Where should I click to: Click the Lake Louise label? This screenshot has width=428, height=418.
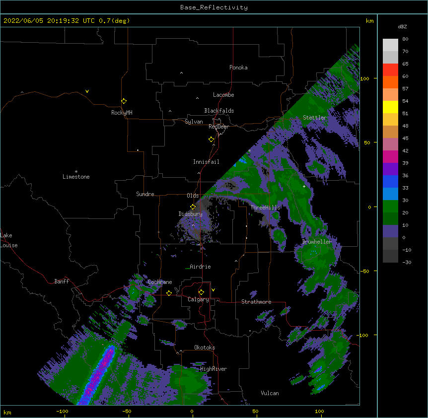pos(9,240)
